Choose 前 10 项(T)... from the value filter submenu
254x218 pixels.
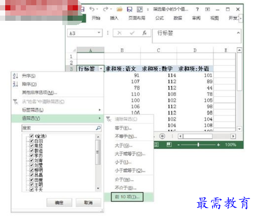click(127, 197)
